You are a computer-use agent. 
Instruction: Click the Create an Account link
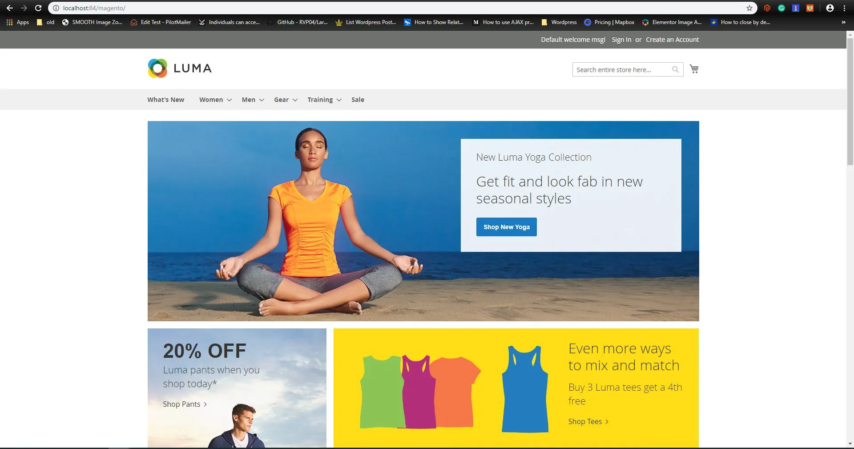(672, 40)
